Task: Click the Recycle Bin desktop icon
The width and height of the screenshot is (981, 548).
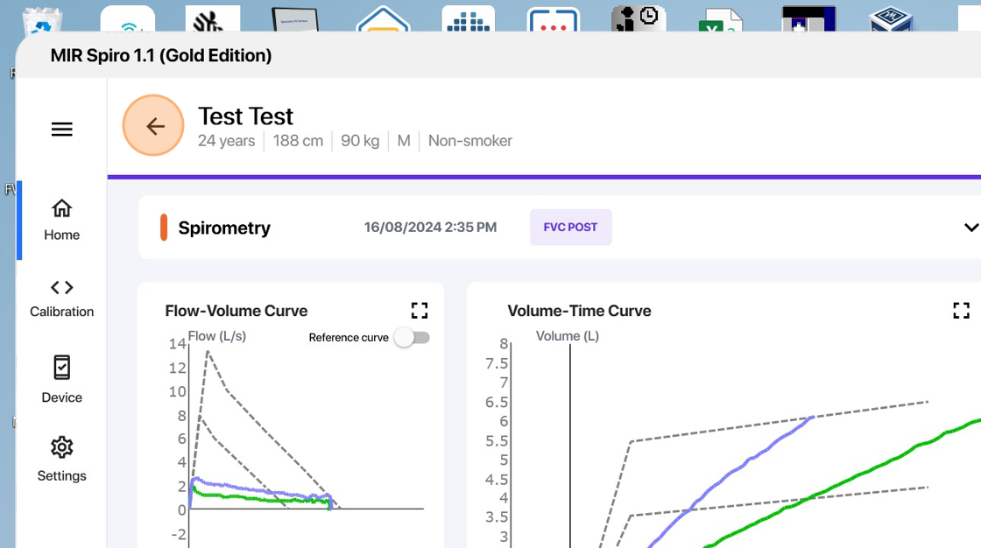Action: click(x=43, y=18)
